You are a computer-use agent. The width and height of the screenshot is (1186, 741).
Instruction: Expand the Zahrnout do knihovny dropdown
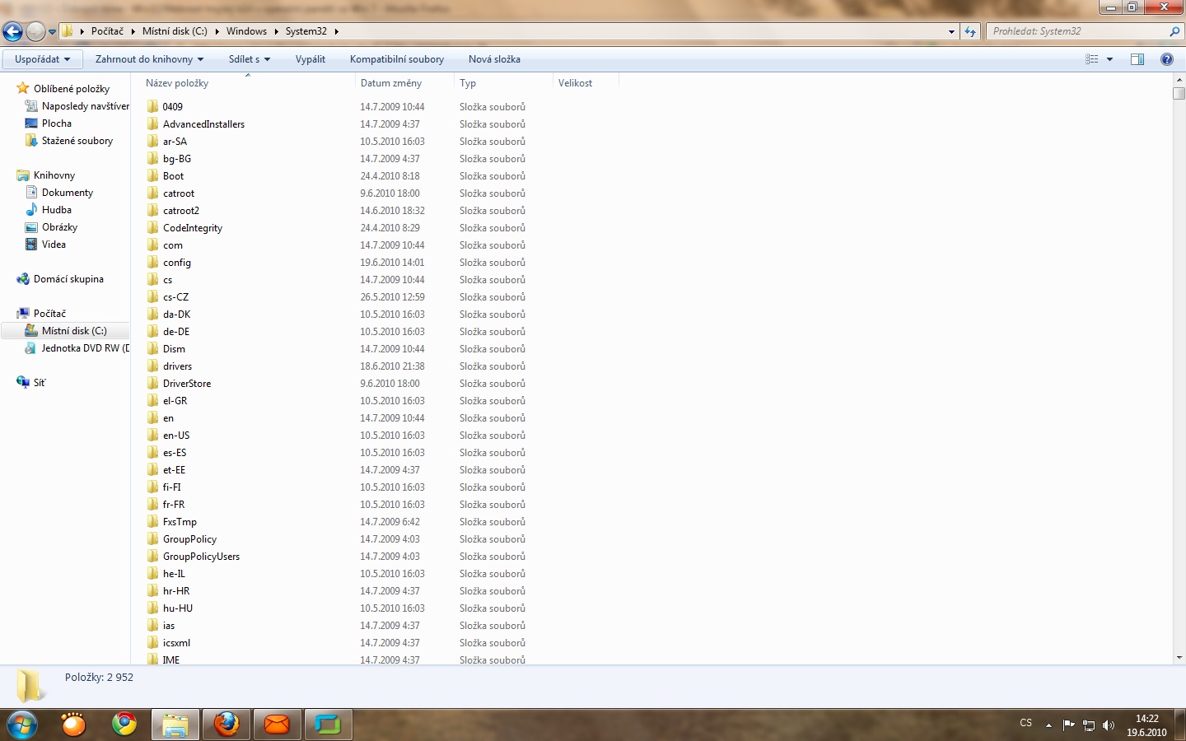click(x=149, y=59)
